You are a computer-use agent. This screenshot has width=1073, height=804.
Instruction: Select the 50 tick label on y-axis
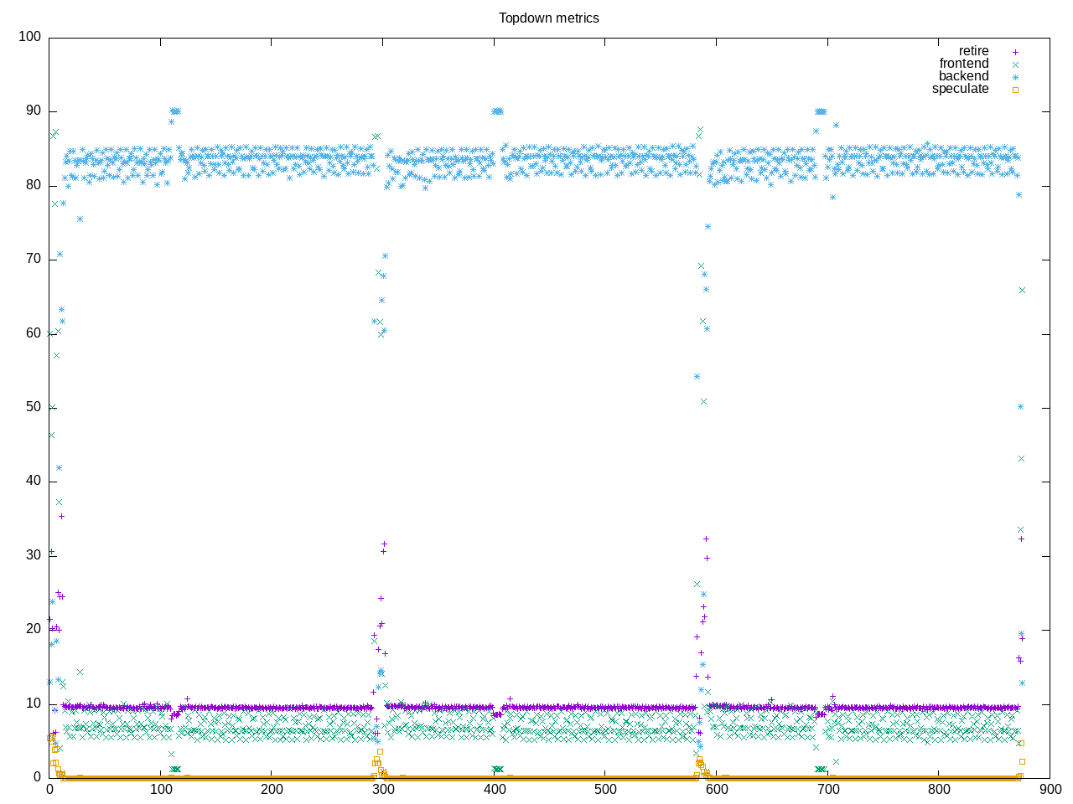(x=33, y=407)
